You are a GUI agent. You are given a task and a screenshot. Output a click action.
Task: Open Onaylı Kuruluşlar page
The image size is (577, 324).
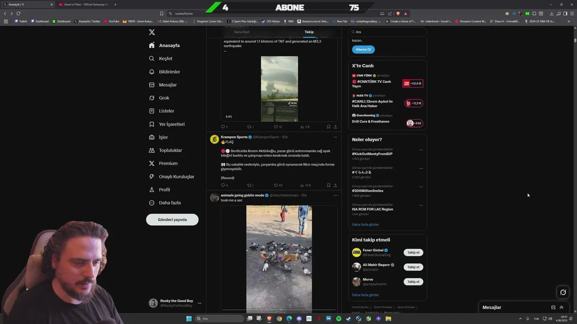[x=172, y=176]
